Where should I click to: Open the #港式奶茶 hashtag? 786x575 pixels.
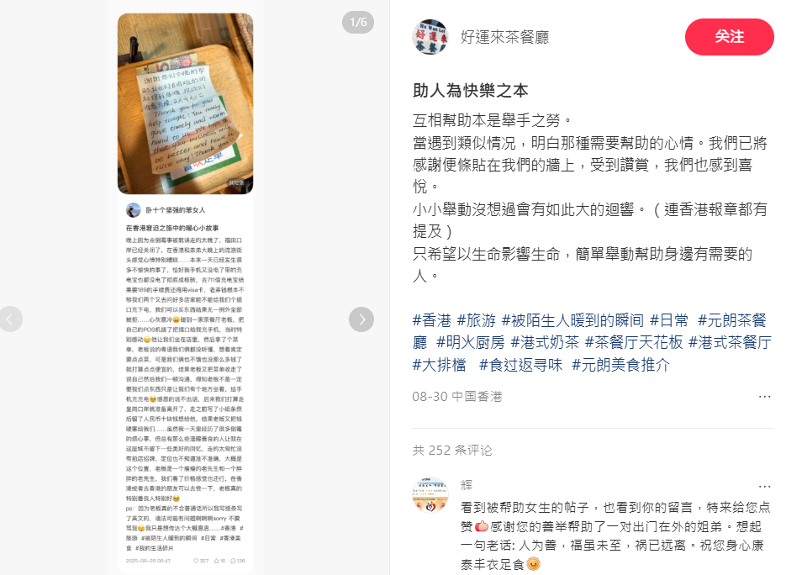[545, 342]
